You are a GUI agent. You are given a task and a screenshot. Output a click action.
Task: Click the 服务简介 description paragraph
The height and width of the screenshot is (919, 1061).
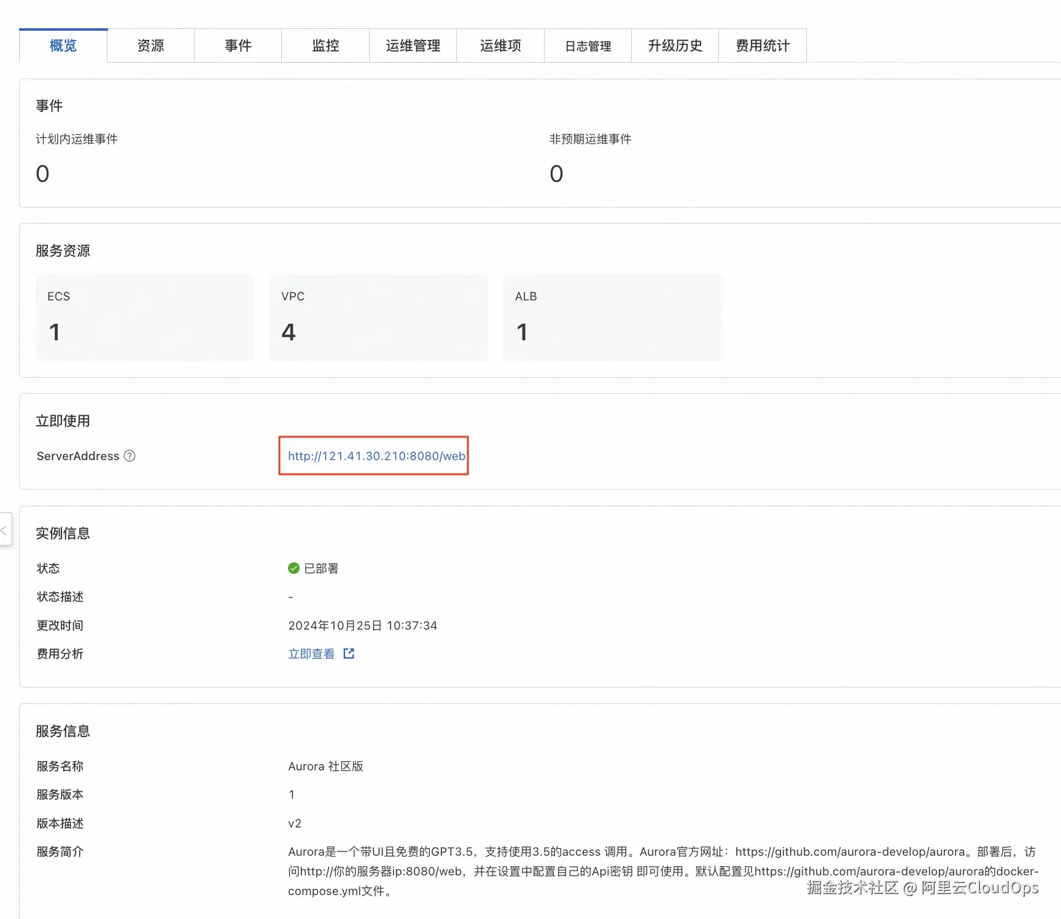(x=663, y=871)
